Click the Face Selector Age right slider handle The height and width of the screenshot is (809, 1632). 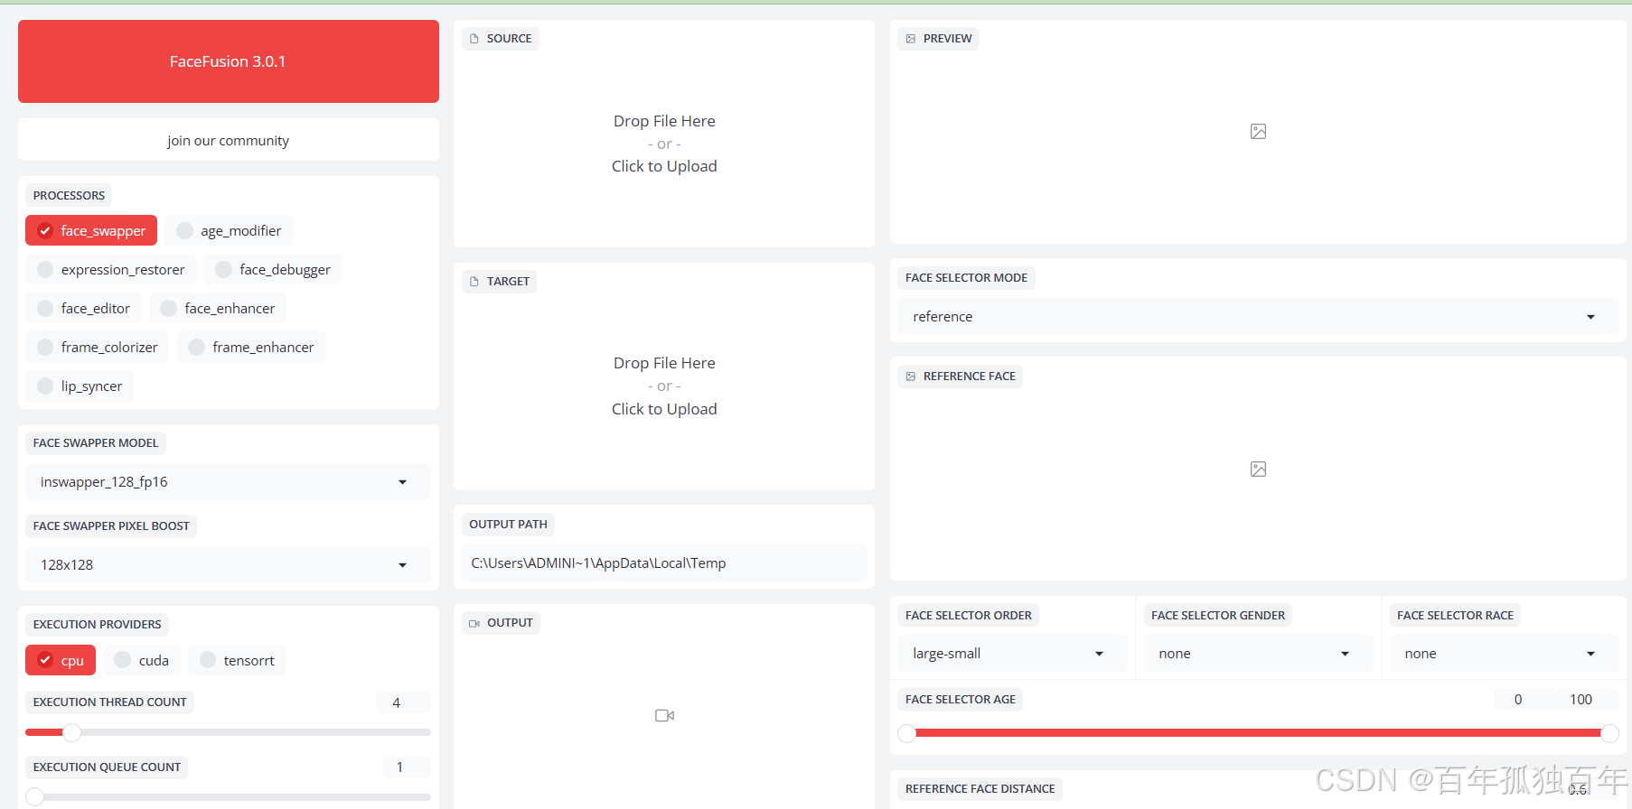(x=1609, y=733)
